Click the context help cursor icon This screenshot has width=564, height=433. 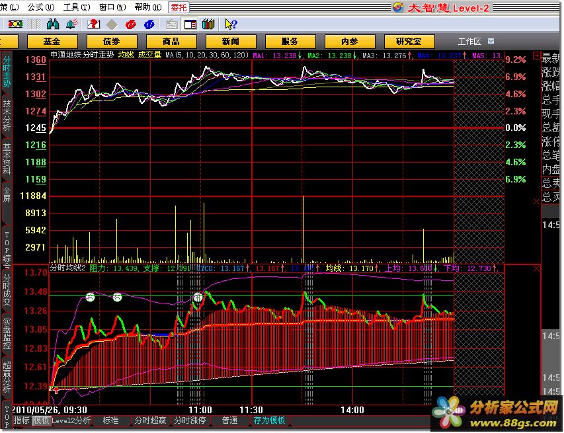click(x=230, y=24)
